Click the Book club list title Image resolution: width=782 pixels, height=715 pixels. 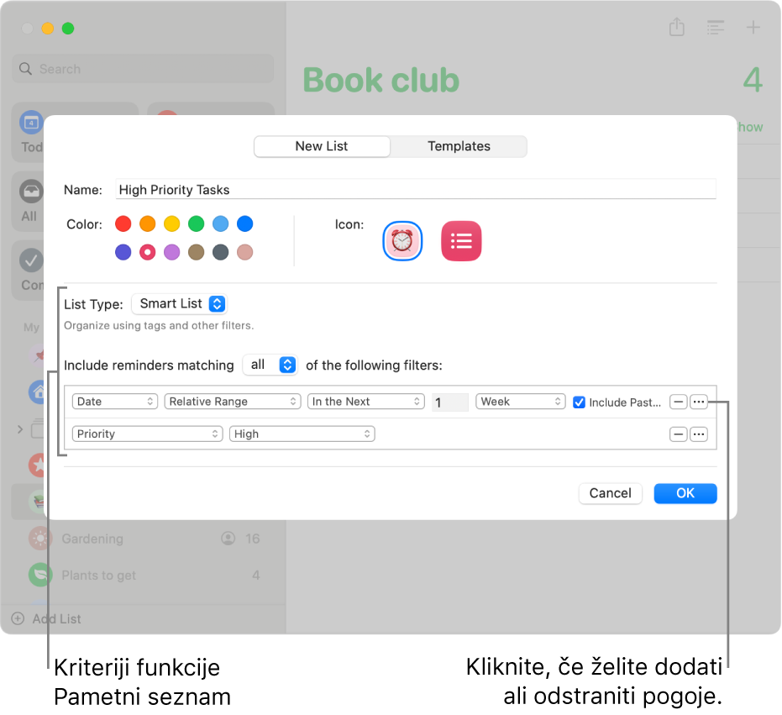point(381,80)
